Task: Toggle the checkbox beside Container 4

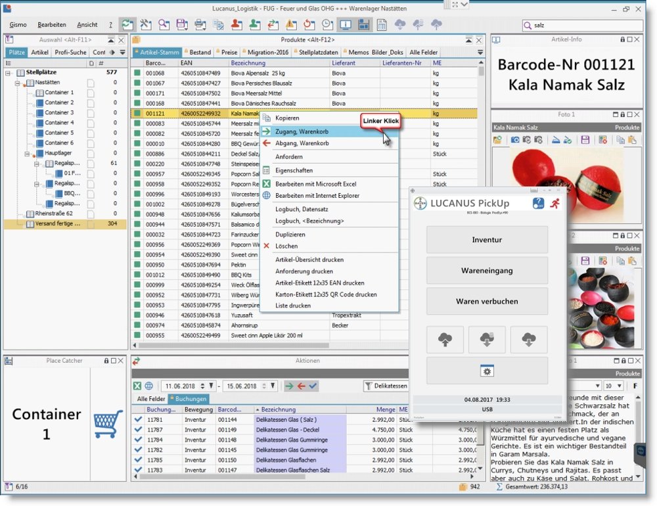Action: coord(91,123)
